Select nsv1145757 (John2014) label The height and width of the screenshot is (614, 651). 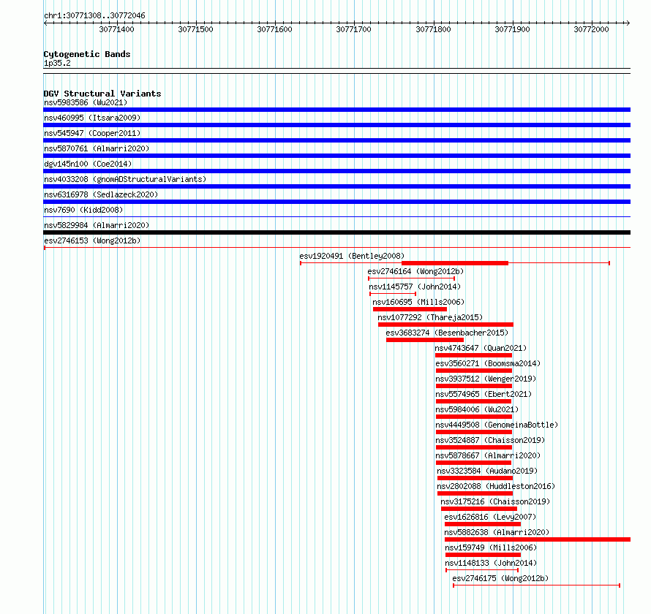pyautogui.click(x=415, y=287)
